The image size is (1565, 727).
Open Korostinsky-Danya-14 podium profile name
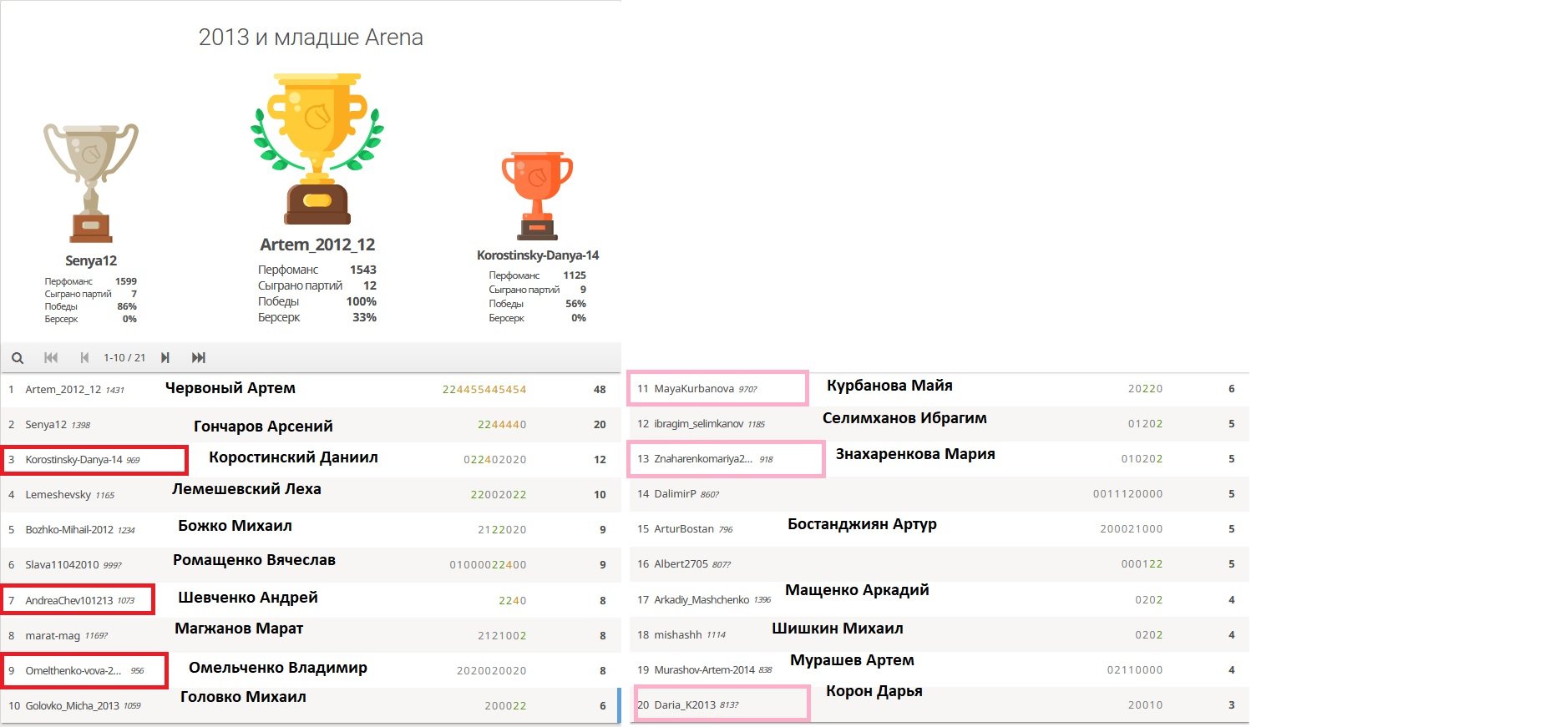(537, 255)
